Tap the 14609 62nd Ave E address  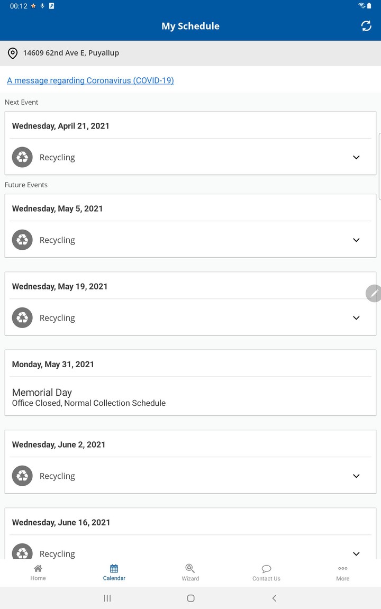point(71,53)
